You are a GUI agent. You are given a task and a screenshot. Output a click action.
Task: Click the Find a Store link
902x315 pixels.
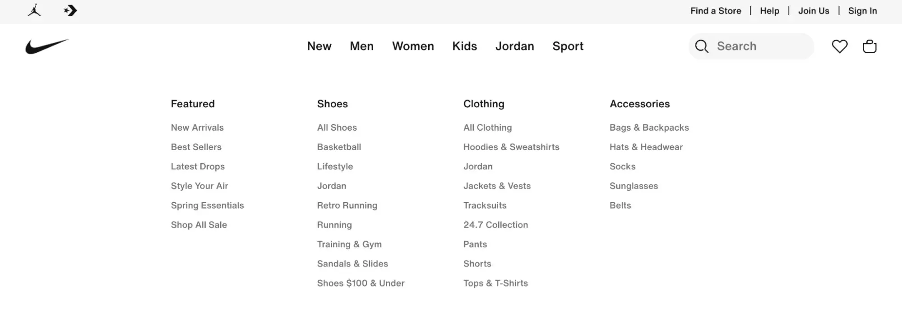click(x=716, y=11)
